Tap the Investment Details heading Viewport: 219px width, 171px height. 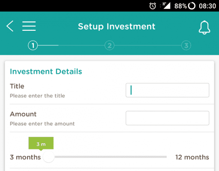coord(46,71)
